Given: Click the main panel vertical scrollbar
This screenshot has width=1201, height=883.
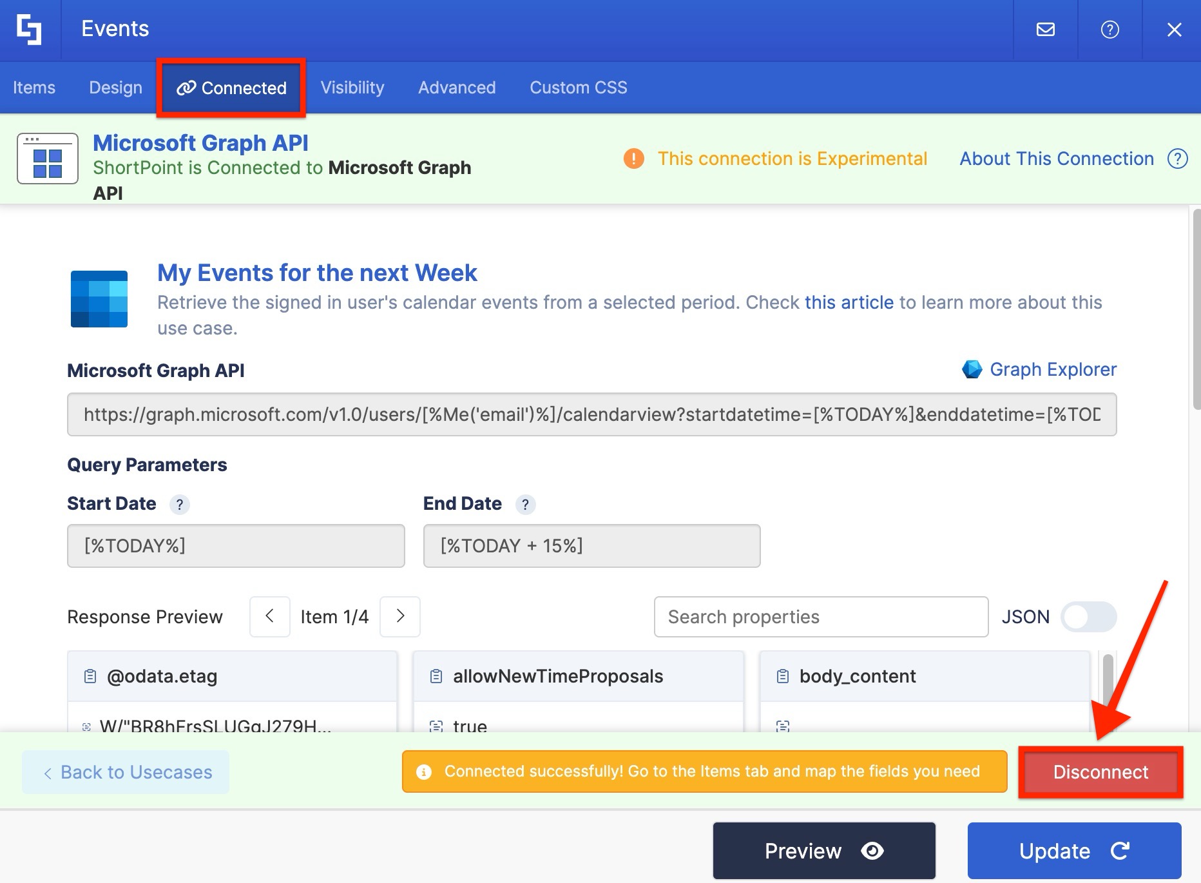Looking at the screenshot, I should [1196, 309].
